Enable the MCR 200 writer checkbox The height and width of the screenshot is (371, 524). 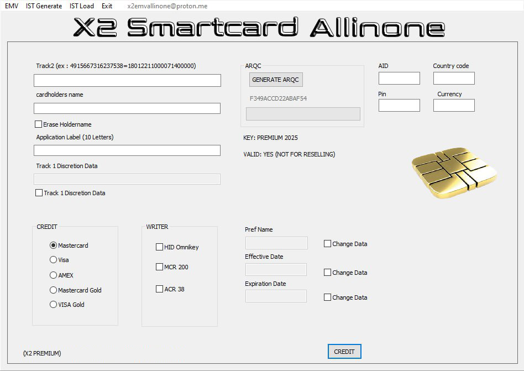(x=160, y=267)
